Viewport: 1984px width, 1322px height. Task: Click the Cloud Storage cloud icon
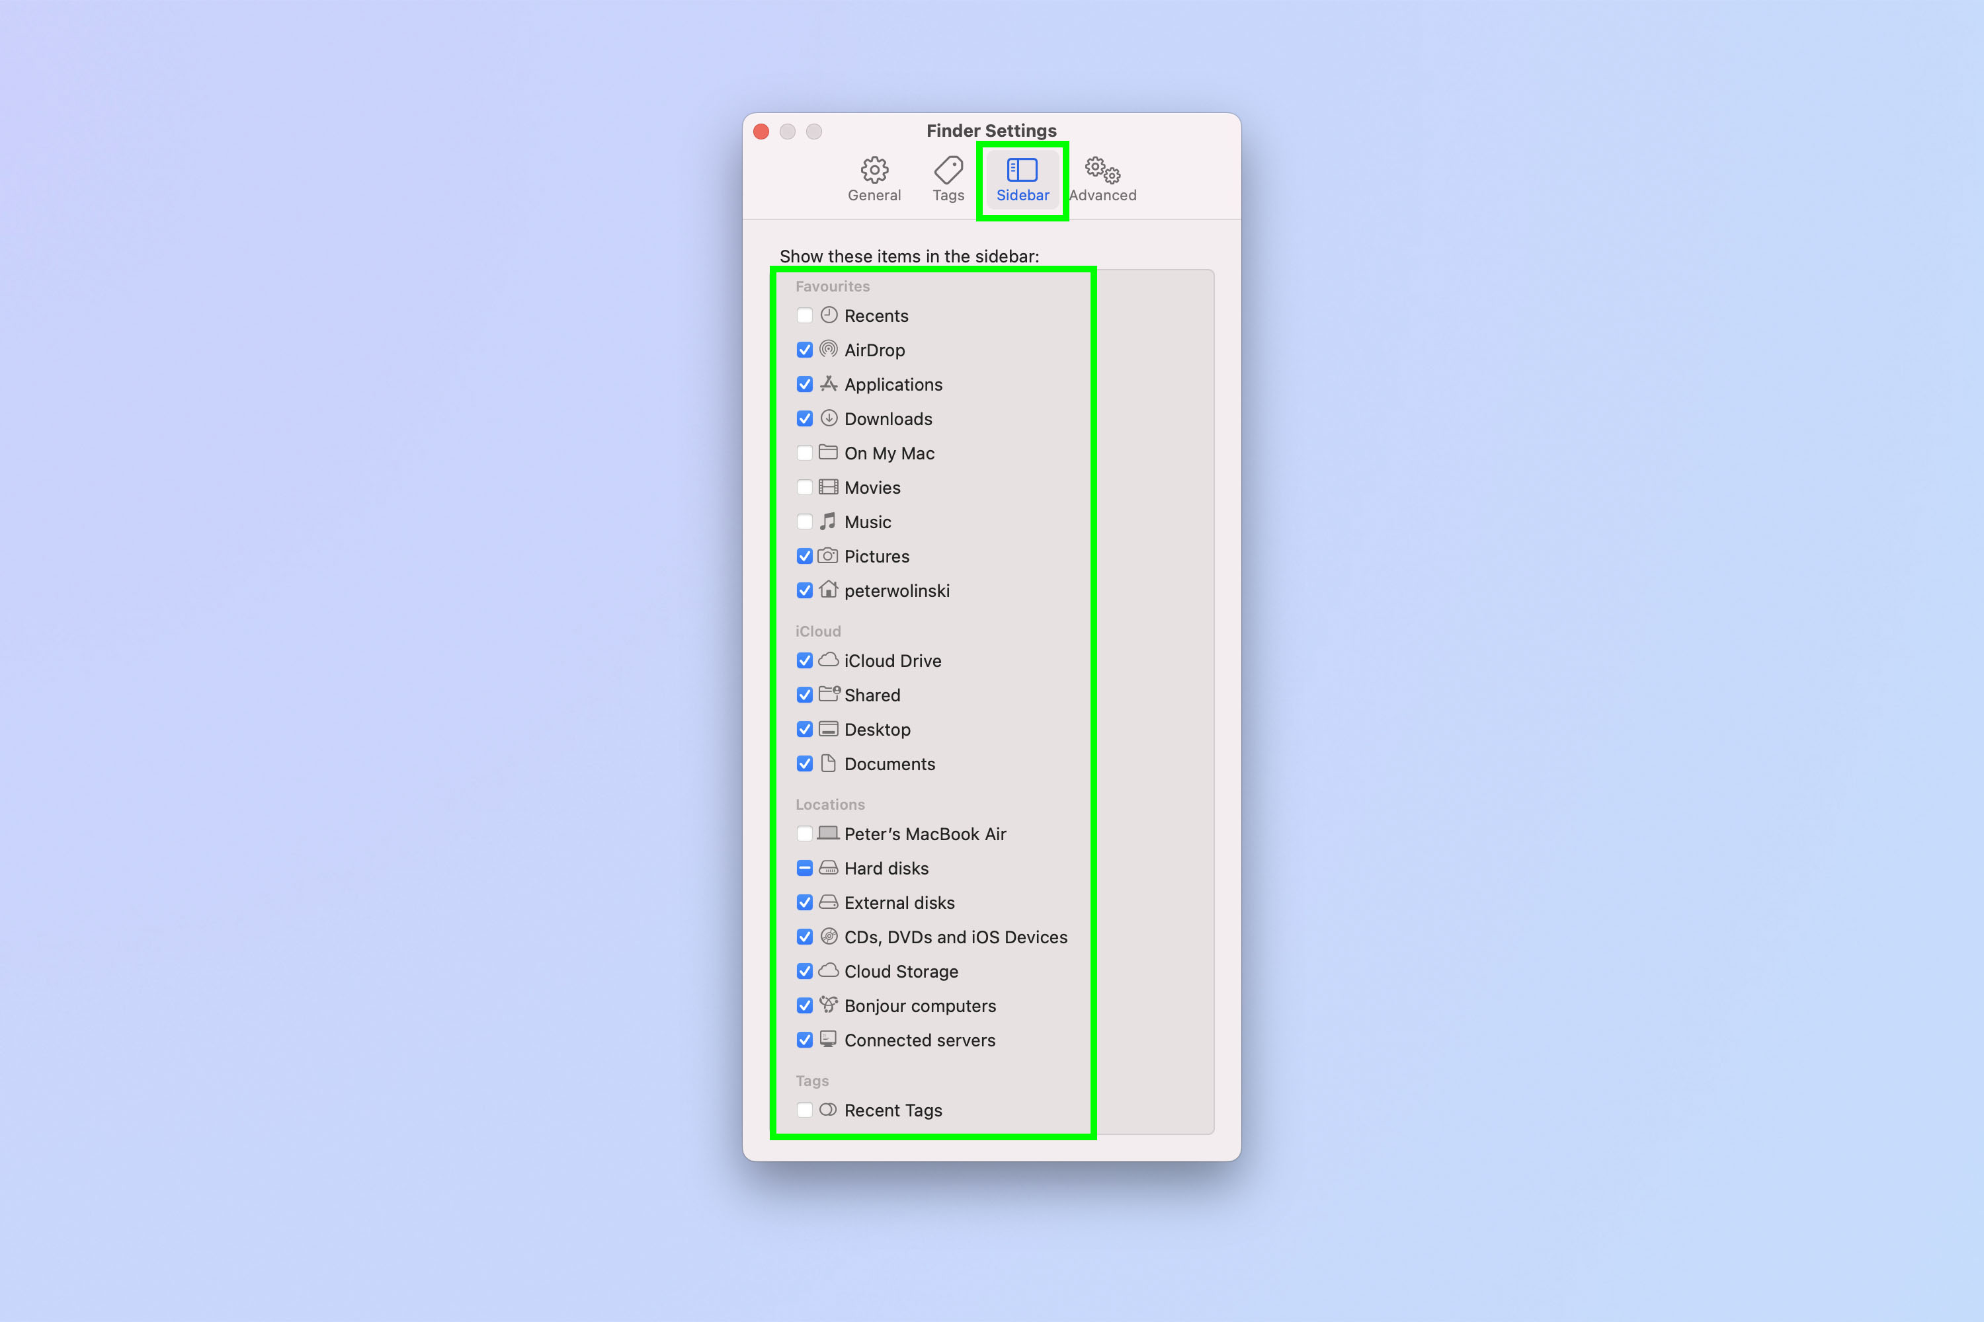point(829,970)
